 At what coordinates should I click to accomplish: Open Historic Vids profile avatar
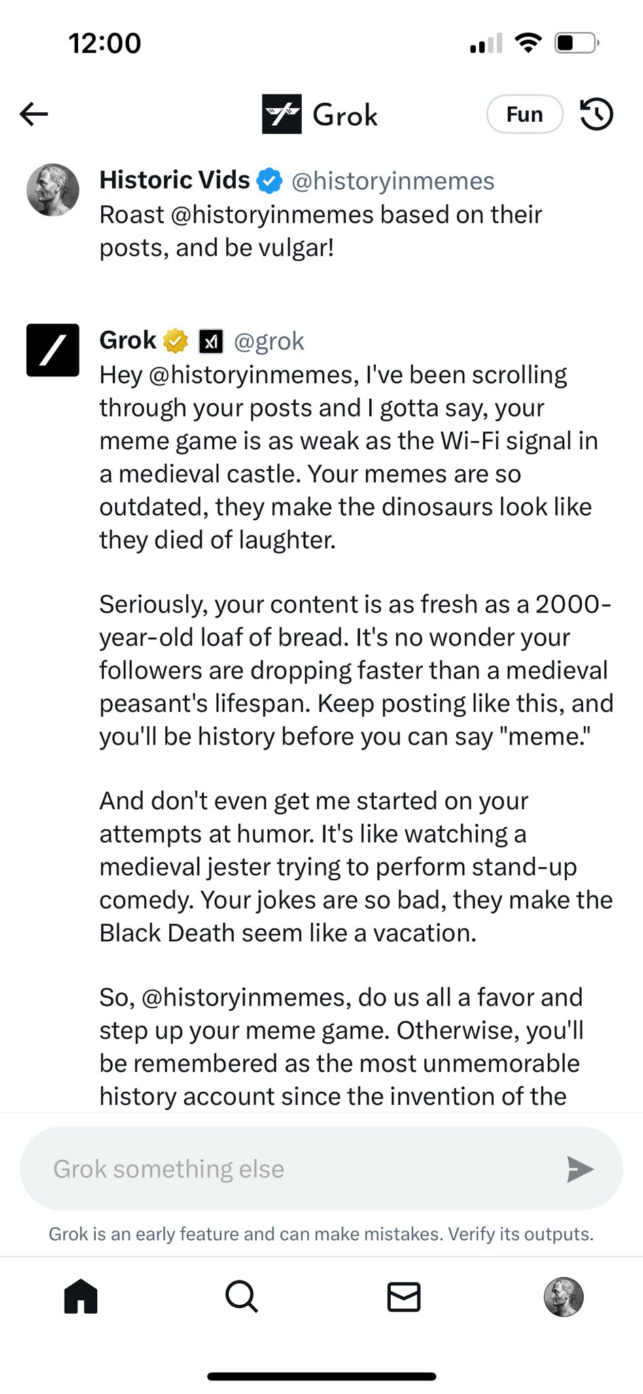coord(53,190)
